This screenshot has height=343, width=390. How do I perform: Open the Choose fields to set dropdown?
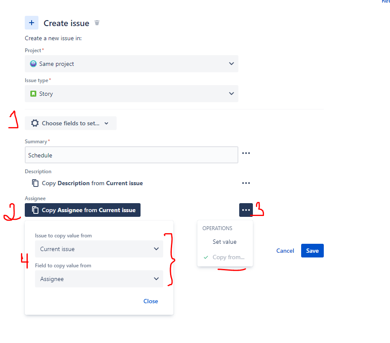point(70,123)
